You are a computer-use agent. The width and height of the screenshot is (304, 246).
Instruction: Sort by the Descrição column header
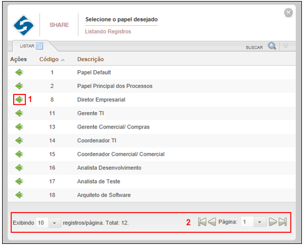90,59
